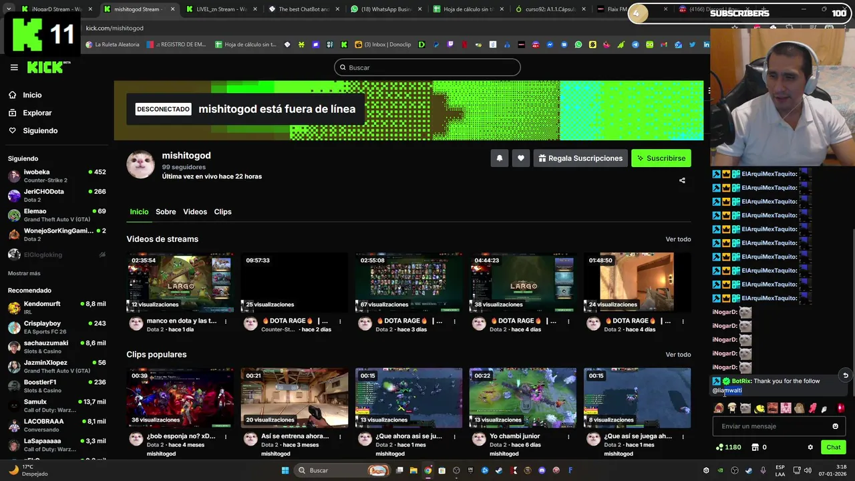
Task: Play the 00:39 bob esponja clip
Action: [x=180, y=398]
